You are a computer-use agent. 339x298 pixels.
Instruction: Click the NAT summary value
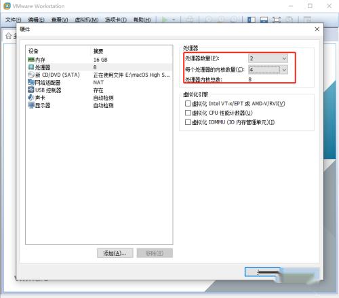click(x=98, y=82)
